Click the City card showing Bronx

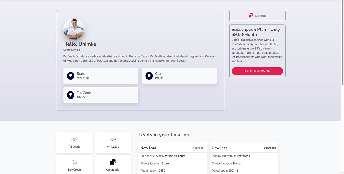pos(179,76)
